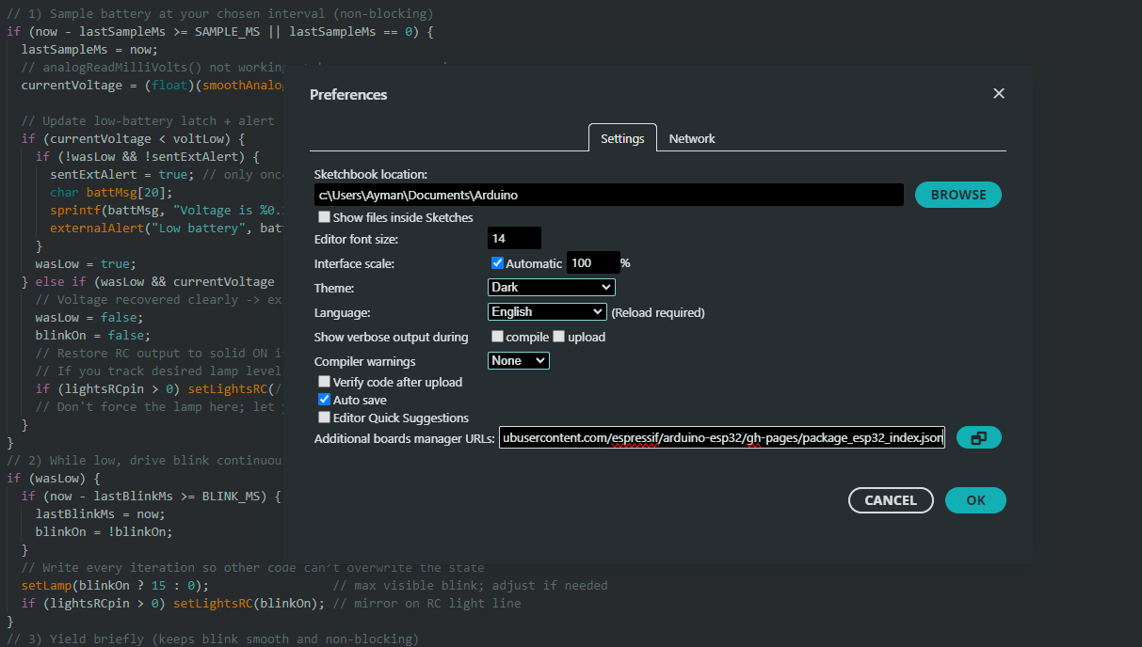Enable verbose output during upload
The image size is (1142, 647).
(558, 337)
